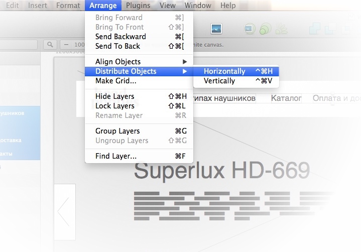Expand the Align Objects submenu
Image resolution: width=361 pixels, height=252 pixels.
139,62
